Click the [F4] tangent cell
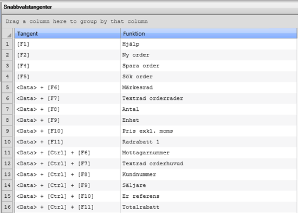This screenshot has width=298, height=213. point(68,66)
